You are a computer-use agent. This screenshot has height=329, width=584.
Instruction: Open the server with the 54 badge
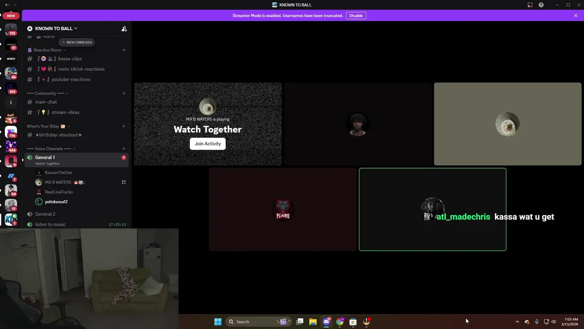(x=11, y=190)
